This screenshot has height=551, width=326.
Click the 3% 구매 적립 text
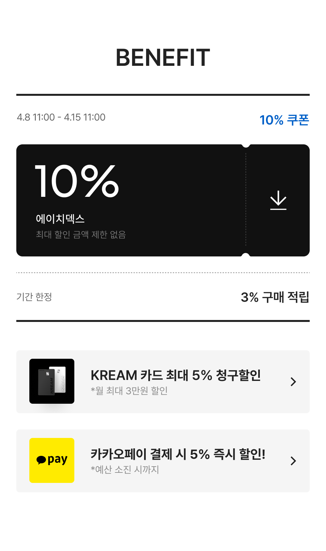coord(274,297)
